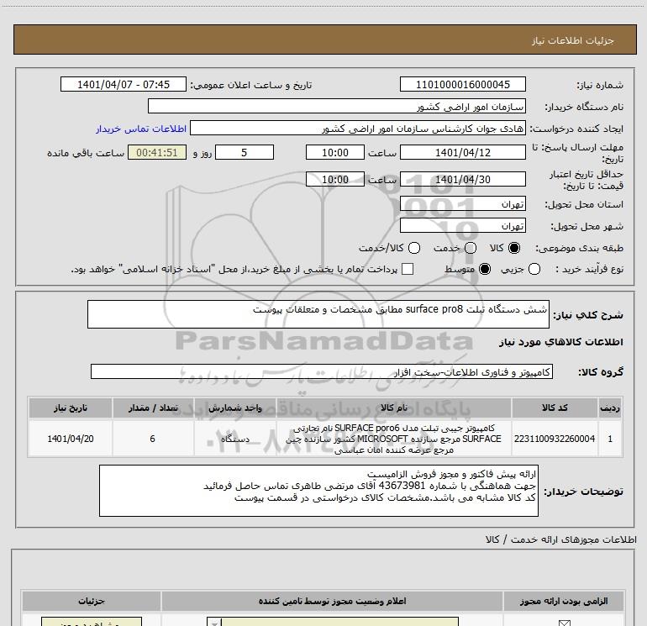
Task: Click the نام دستگاه خریدار field
Action: (x=337, y=106)
